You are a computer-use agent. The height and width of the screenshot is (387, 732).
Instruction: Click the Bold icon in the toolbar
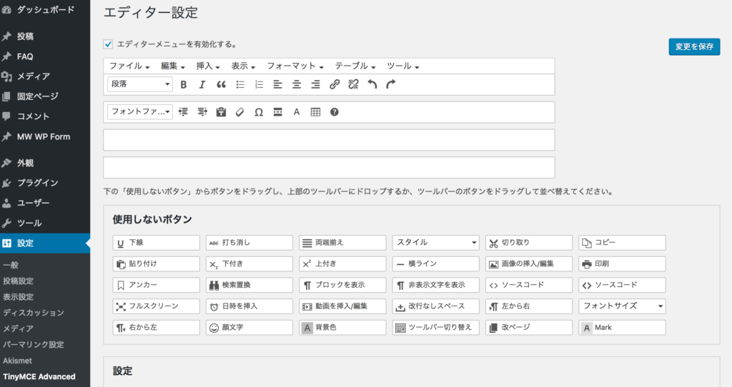[184, 84]
